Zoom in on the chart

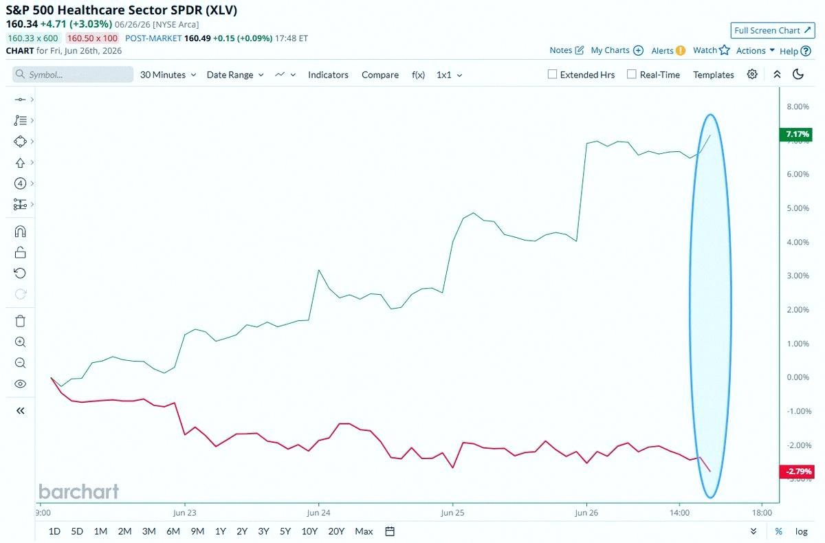pyautogui.click(x=20, y=342)
